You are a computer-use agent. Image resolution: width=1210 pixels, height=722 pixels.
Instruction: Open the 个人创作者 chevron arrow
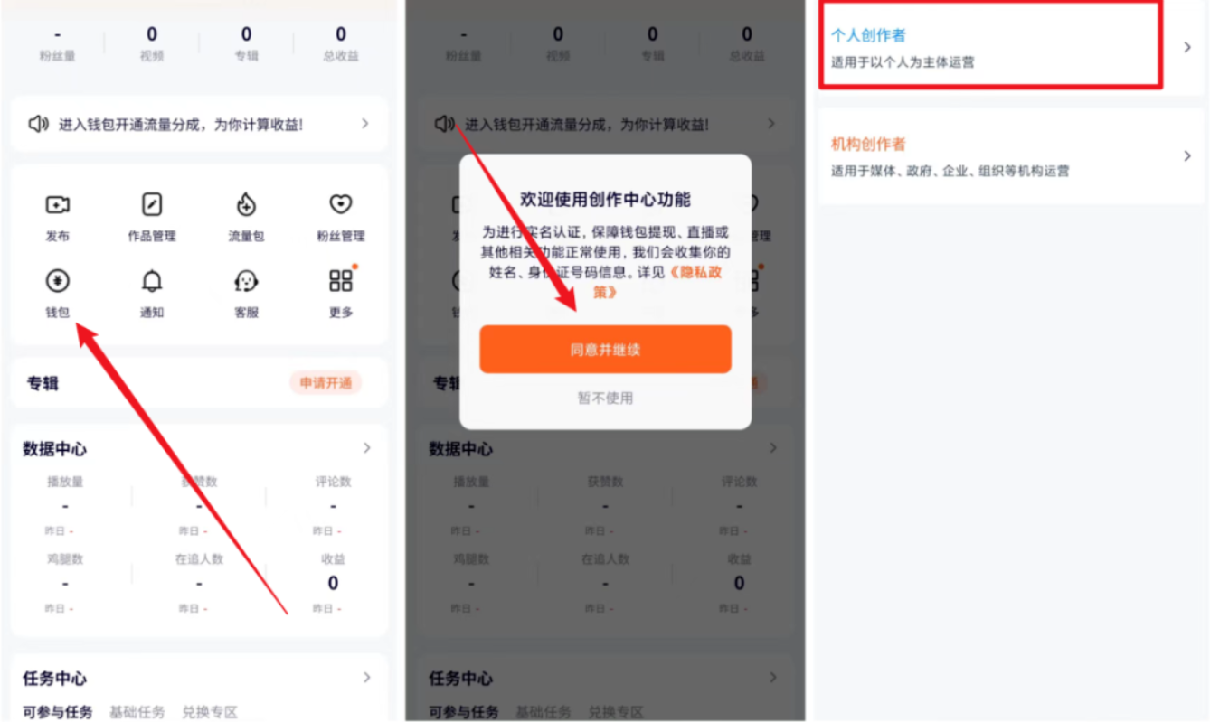pyautogui.click(x=1187, y=47)
